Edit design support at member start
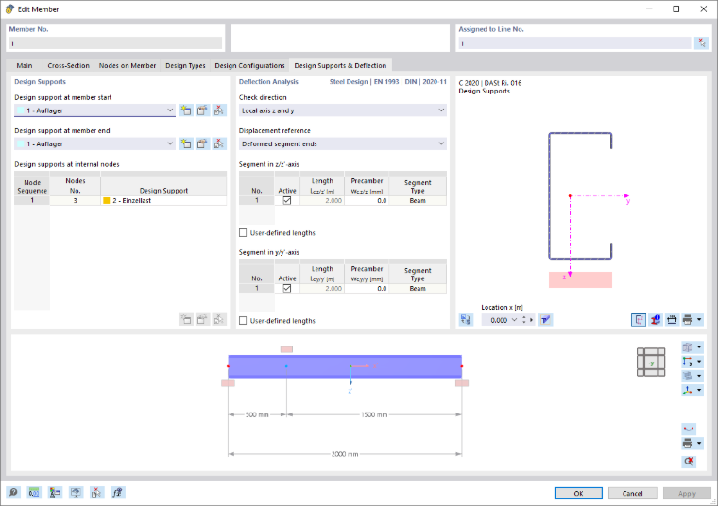 tap(202, 110)
